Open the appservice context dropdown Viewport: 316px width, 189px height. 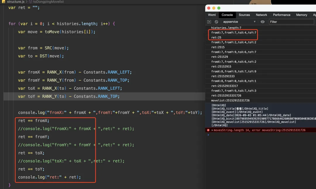(x=239, y=22)
